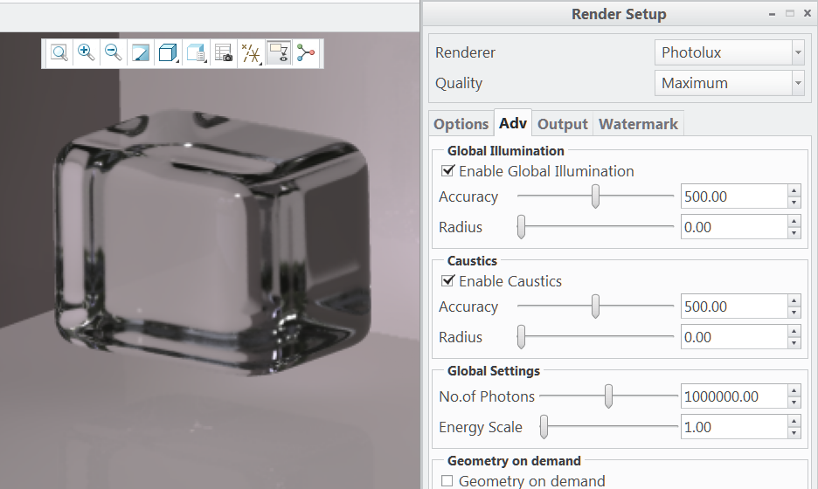Click the Caustics Accuracy value field
This screenshot has width=818, height=489.
pyautogui.click(x=734, y=306)
